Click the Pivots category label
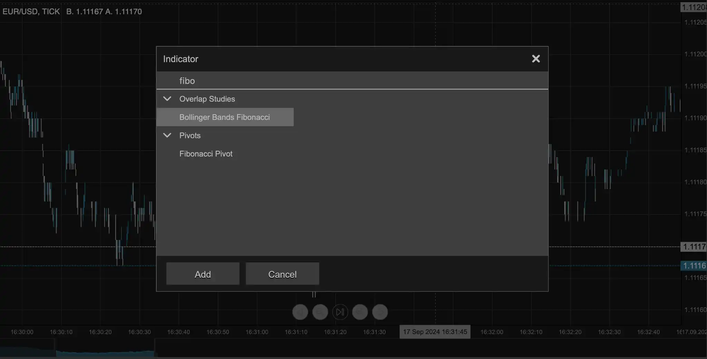707x359 pixels. pyautogui.click(x=190, y=135)
